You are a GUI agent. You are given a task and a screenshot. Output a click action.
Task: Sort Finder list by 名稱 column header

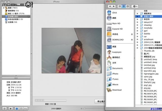point(149,11)
